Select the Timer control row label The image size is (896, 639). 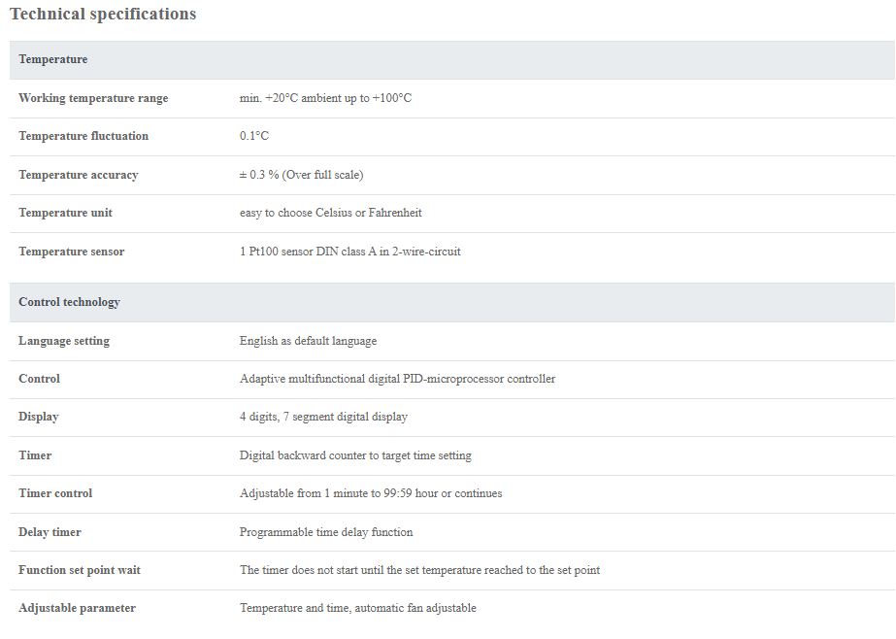point(55,493)
